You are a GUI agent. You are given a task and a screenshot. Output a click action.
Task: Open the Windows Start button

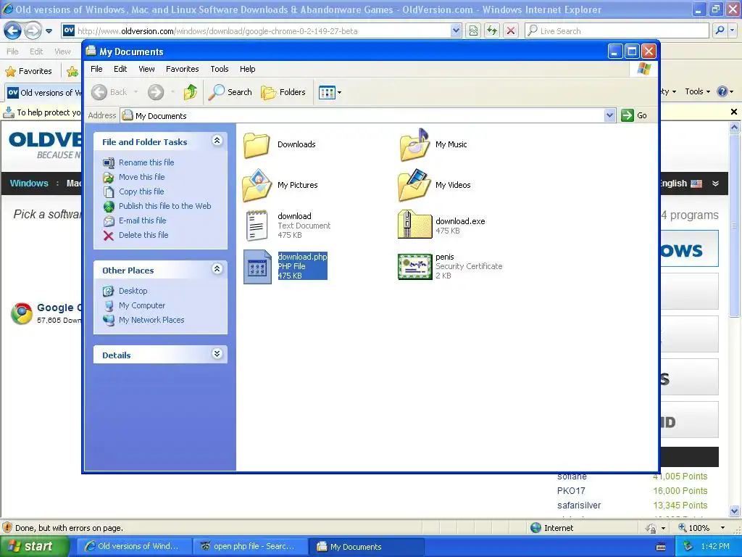tap(34, 547)
